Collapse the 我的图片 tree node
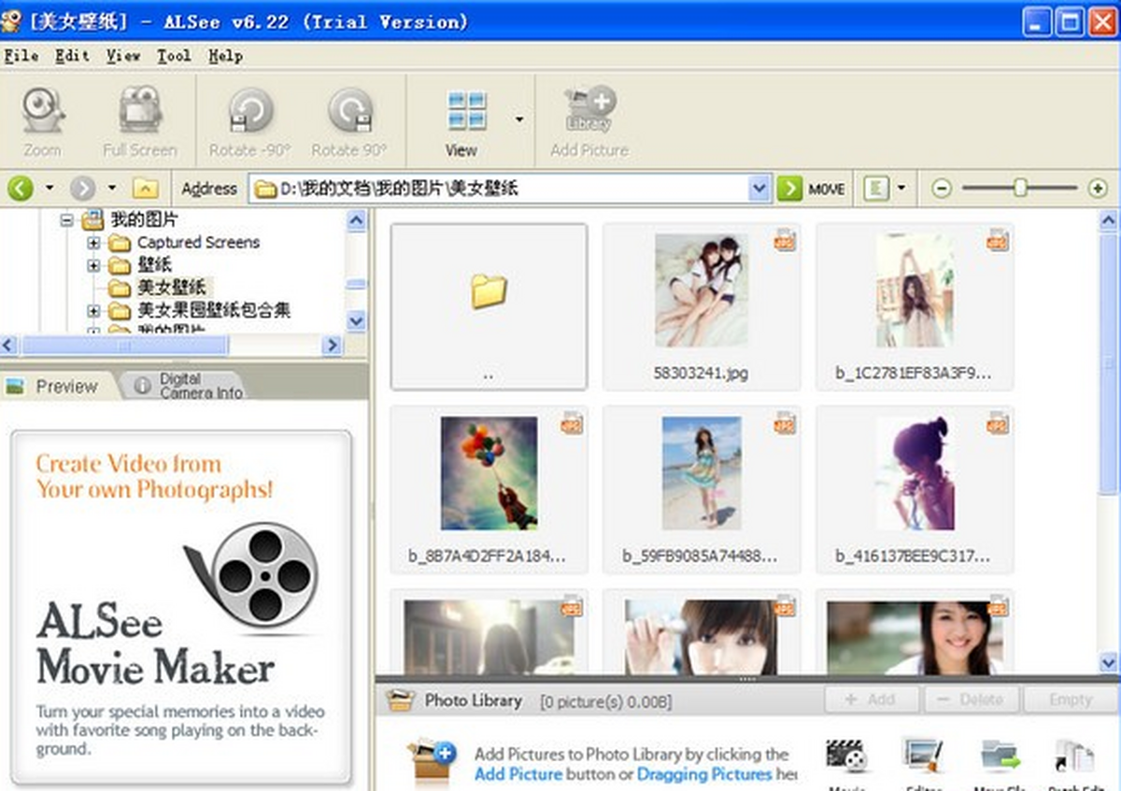 [66, 220]
